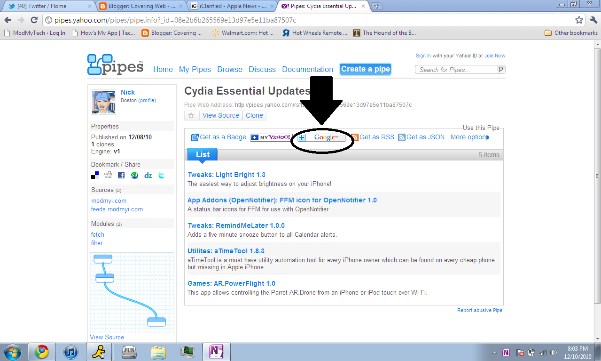Screen dimensions: 601x361
Task: Show hidden tray icons arrow
Action: 494,352
